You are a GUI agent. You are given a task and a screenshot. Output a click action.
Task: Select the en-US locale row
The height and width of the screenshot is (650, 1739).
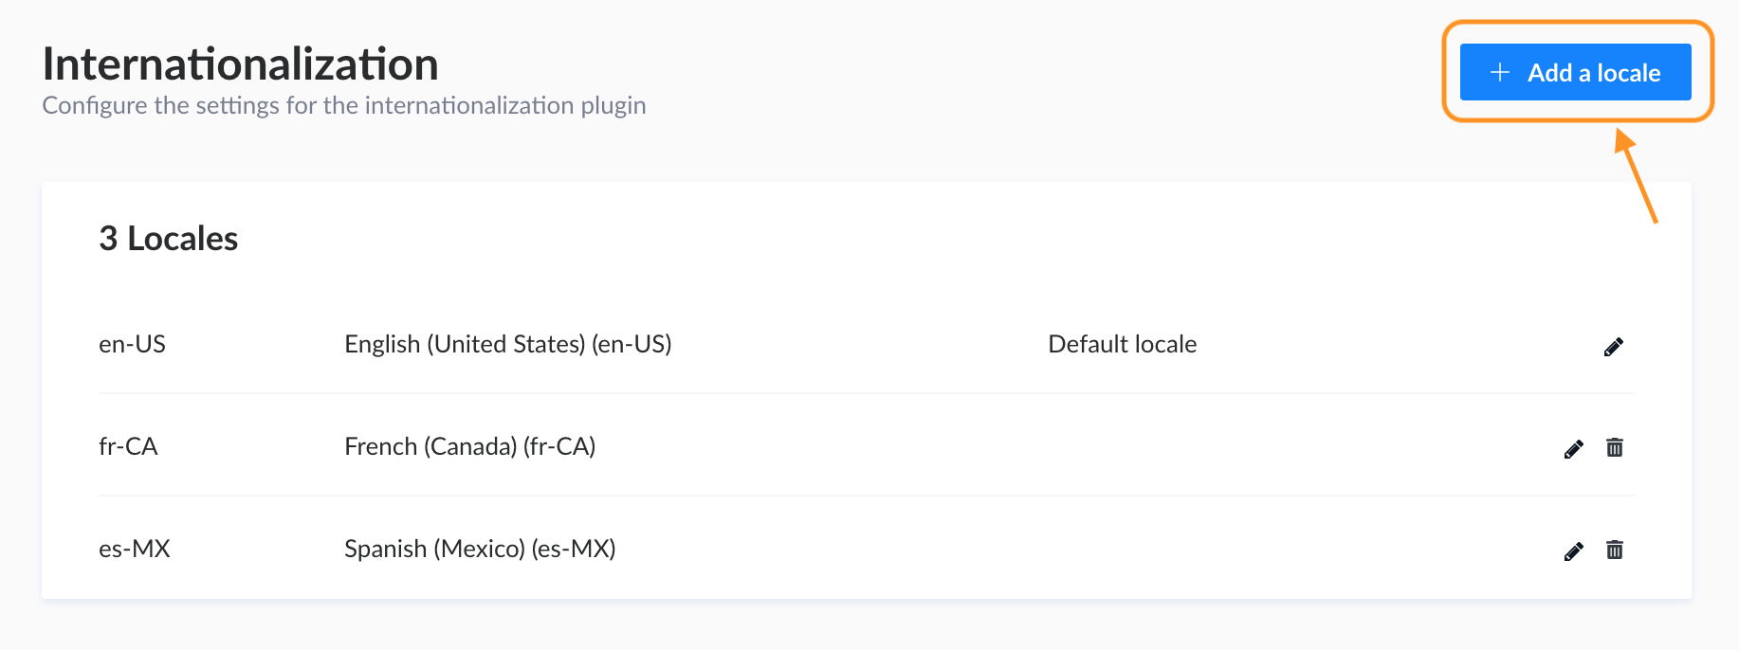pos(133,344)
